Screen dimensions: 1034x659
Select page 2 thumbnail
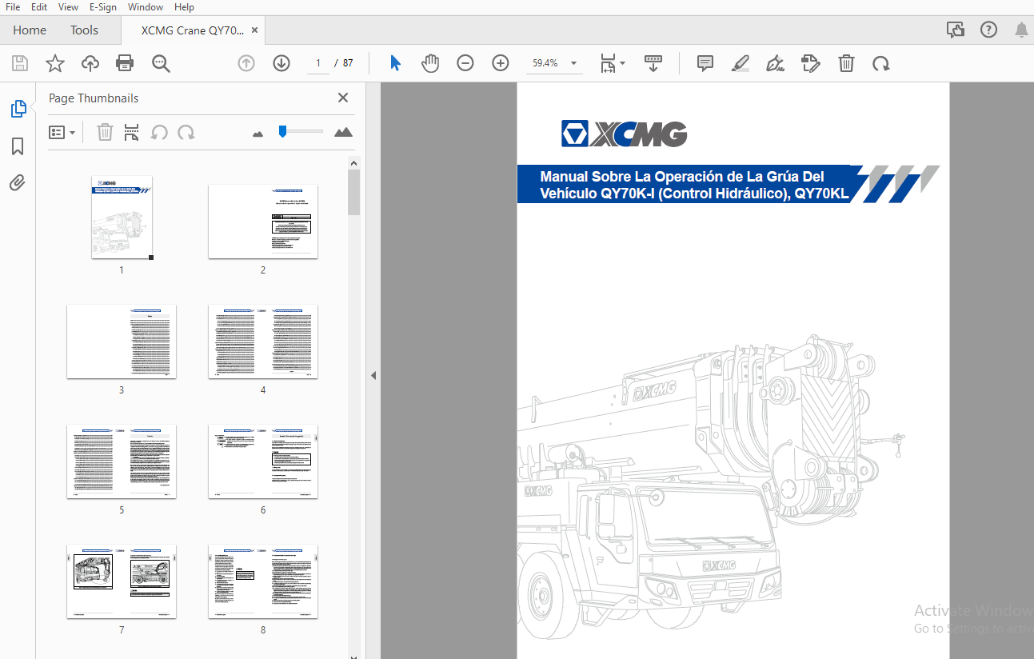click(263, 222)
